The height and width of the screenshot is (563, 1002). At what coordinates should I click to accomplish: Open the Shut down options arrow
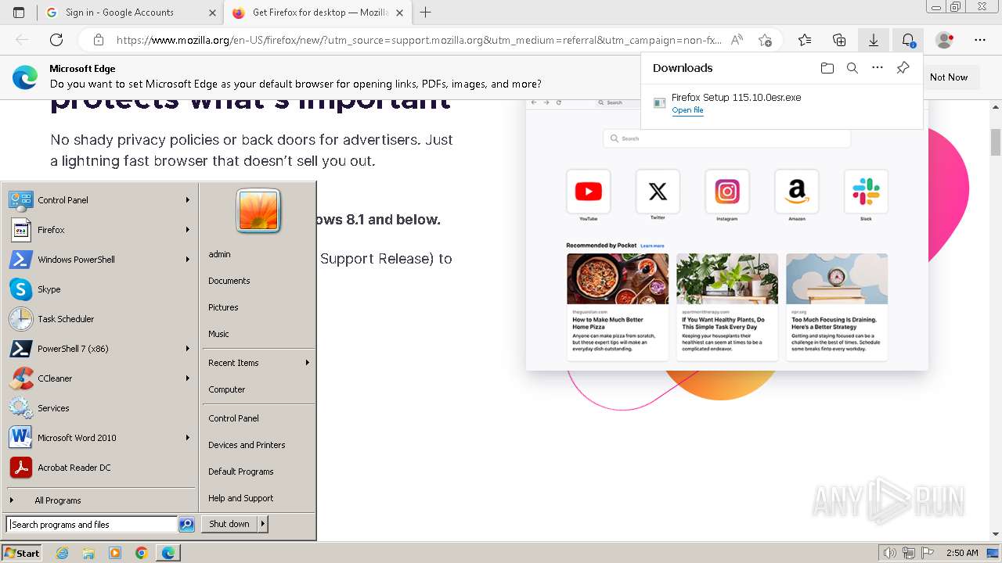(263, 524)
